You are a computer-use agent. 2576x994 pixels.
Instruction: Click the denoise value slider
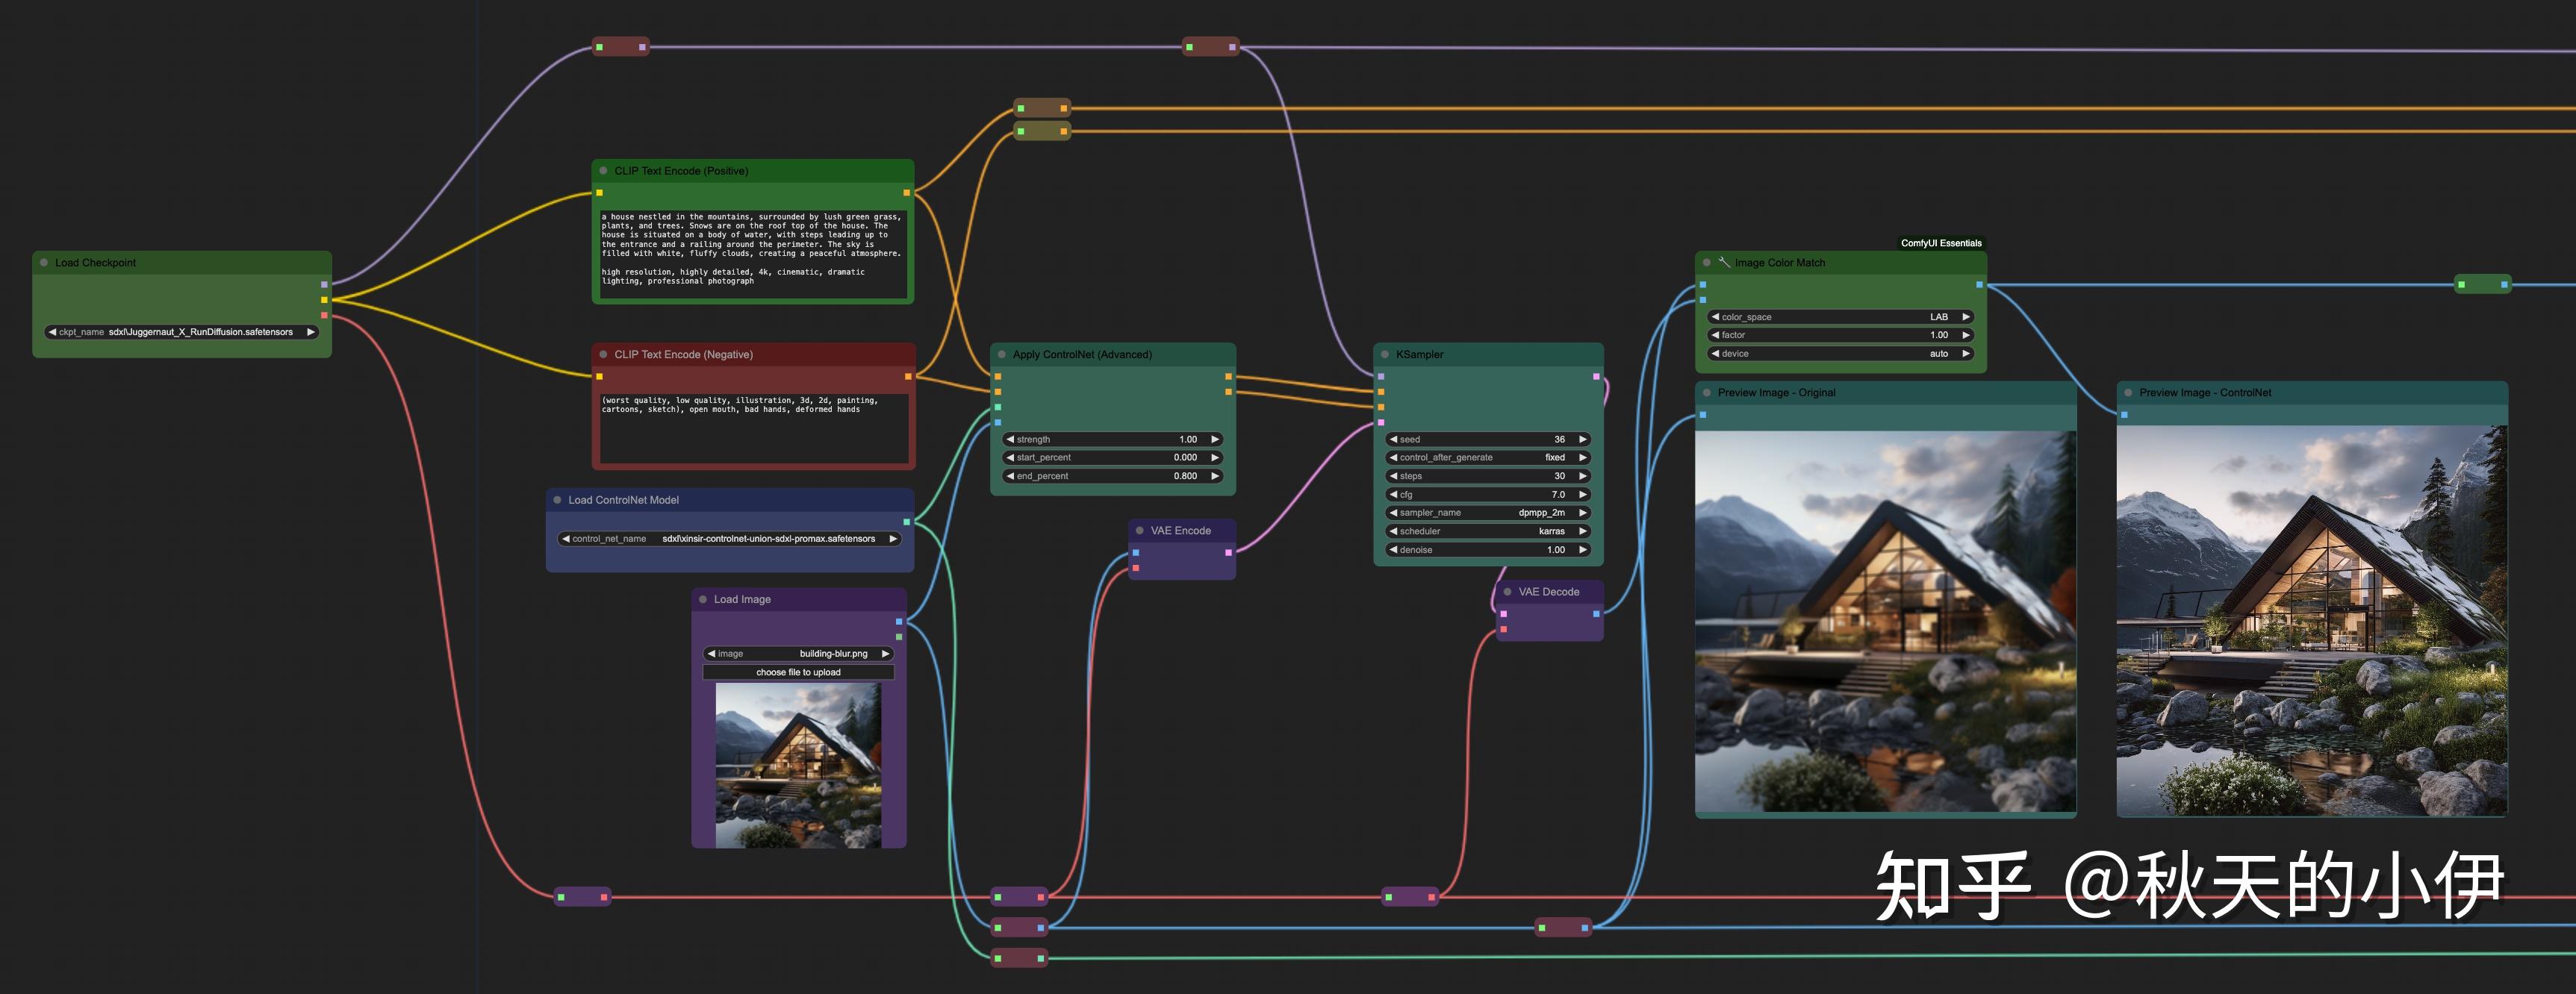coord(1487,549)
